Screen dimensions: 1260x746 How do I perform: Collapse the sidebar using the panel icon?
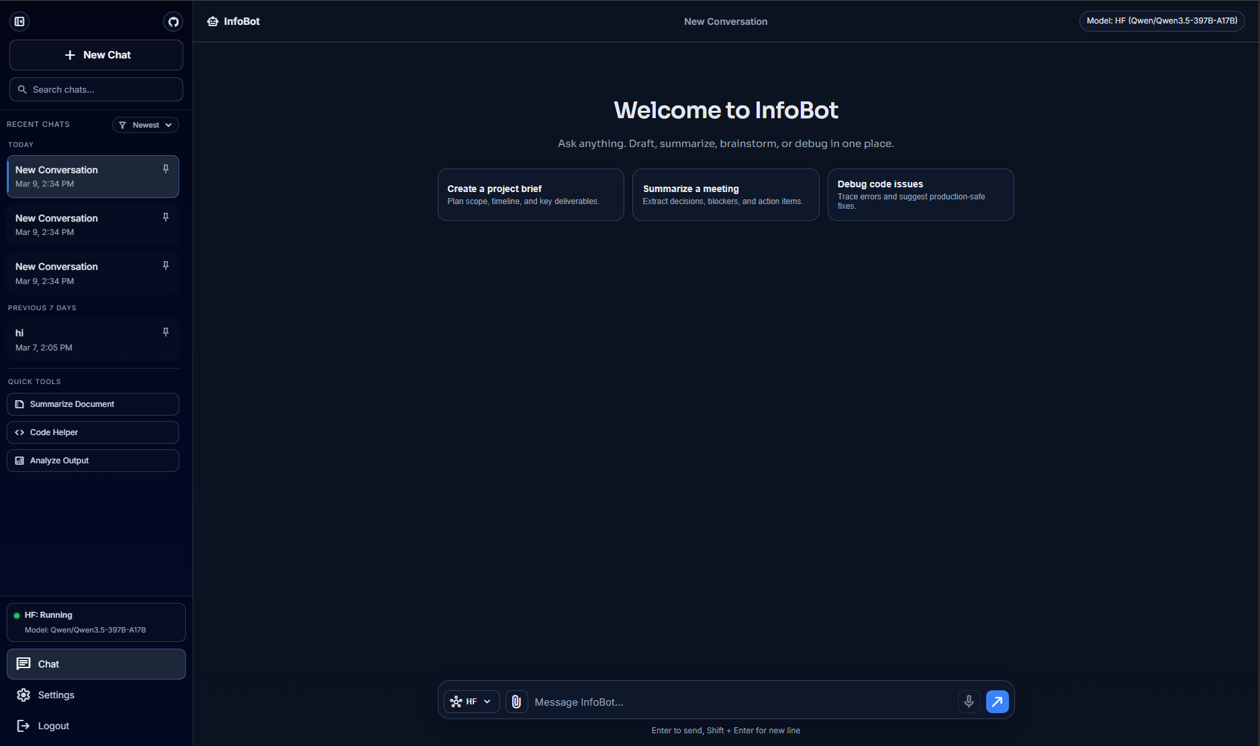click(19, 21)
